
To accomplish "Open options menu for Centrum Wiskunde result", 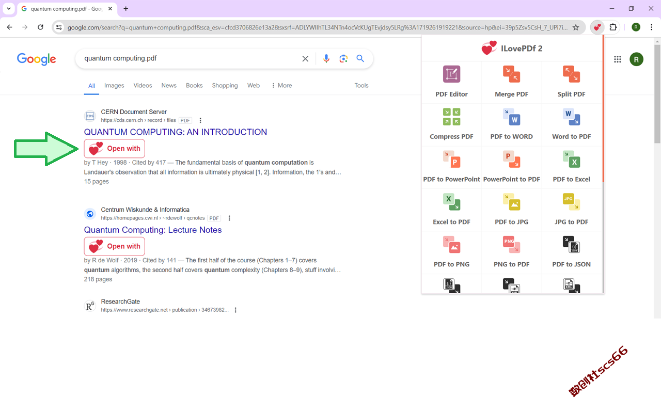I will coord(229,218).
